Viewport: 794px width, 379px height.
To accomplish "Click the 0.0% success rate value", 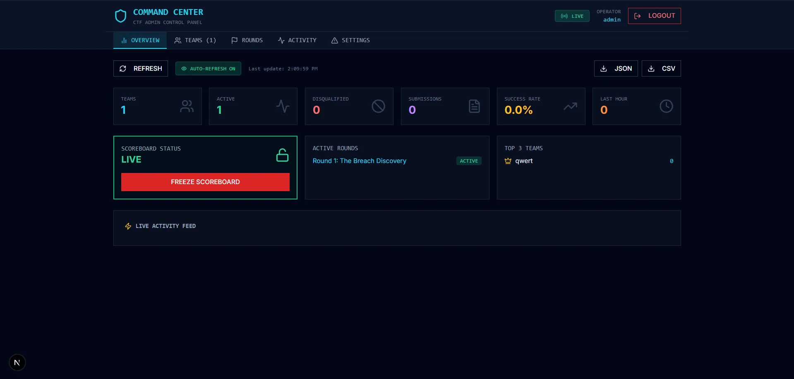I will point(518,110).
